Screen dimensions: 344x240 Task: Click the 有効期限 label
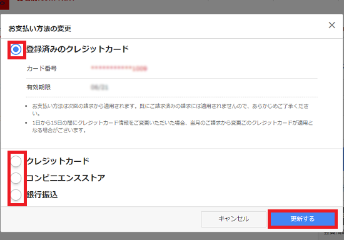[39, 87]
